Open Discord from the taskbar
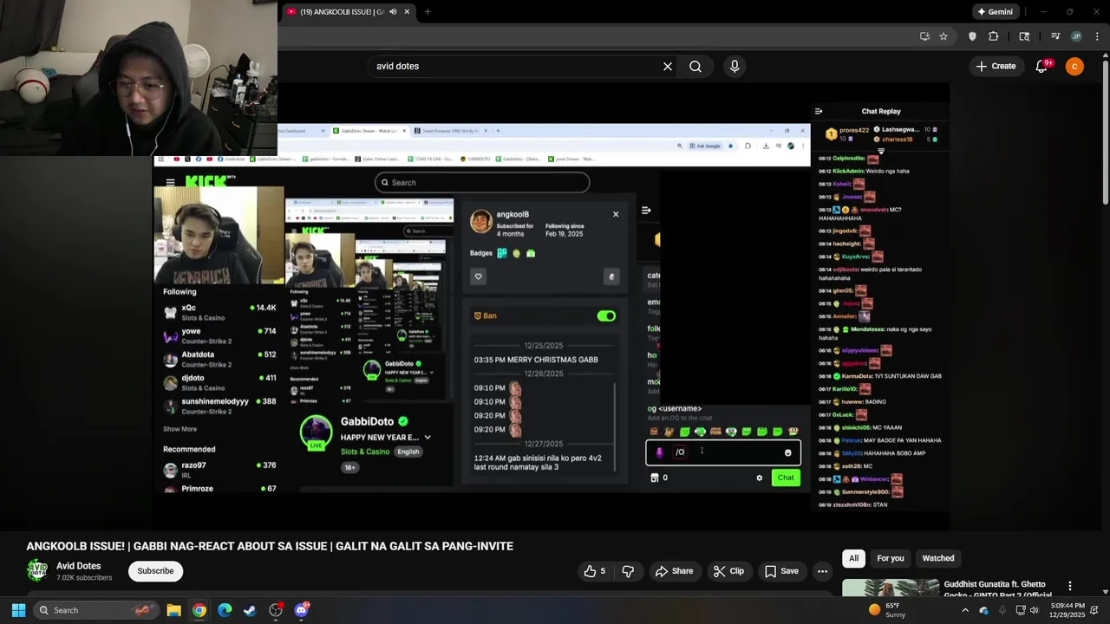The image size is (1110, 624). tap(301, 610)
